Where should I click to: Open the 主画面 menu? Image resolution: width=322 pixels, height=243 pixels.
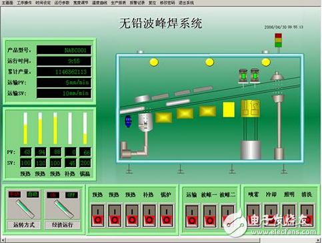[7, 3]
